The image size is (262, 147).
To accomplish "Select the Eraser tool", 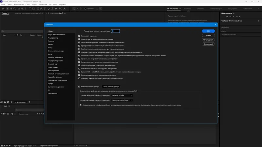I will click(56, 9).
